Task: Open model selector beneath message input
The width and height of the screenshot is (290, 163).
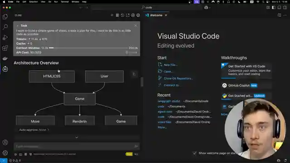Action: pyautogui.click(x=54, y=154)
